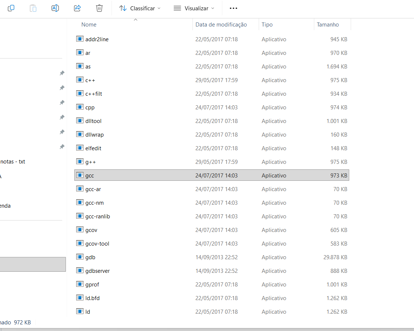
Task: Click the Aplicativo type of elfedit
Action: (x=274, y=148)
